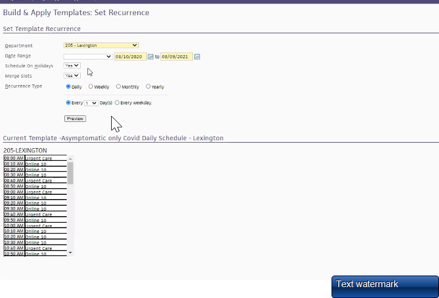Expand the Date Range preset dropdown
The height and width of the screenshot is (298, 439).
tap(88, 56)
